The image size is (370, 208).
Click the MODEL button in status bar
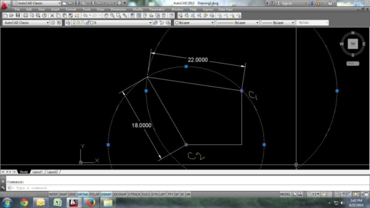click(x=285, y=194)
